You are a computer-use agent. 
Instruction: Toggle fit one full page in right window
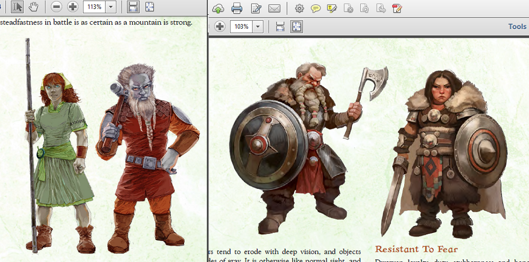click(296, 26)
